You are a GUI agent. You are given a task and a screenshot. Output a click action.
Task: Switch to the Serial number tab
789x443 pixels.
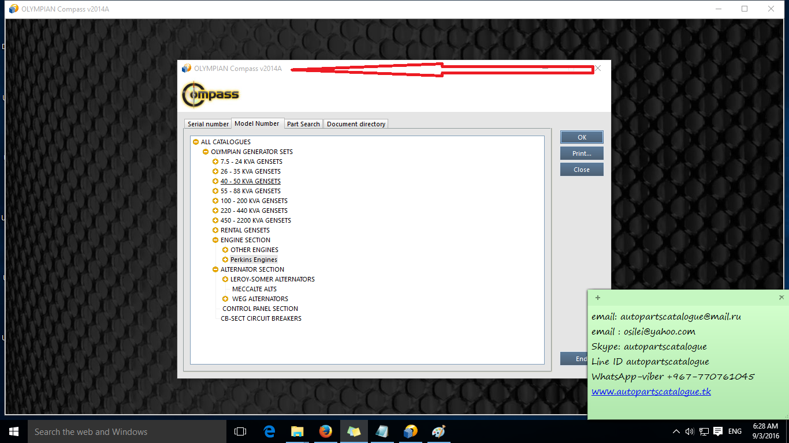pos(208,124)
